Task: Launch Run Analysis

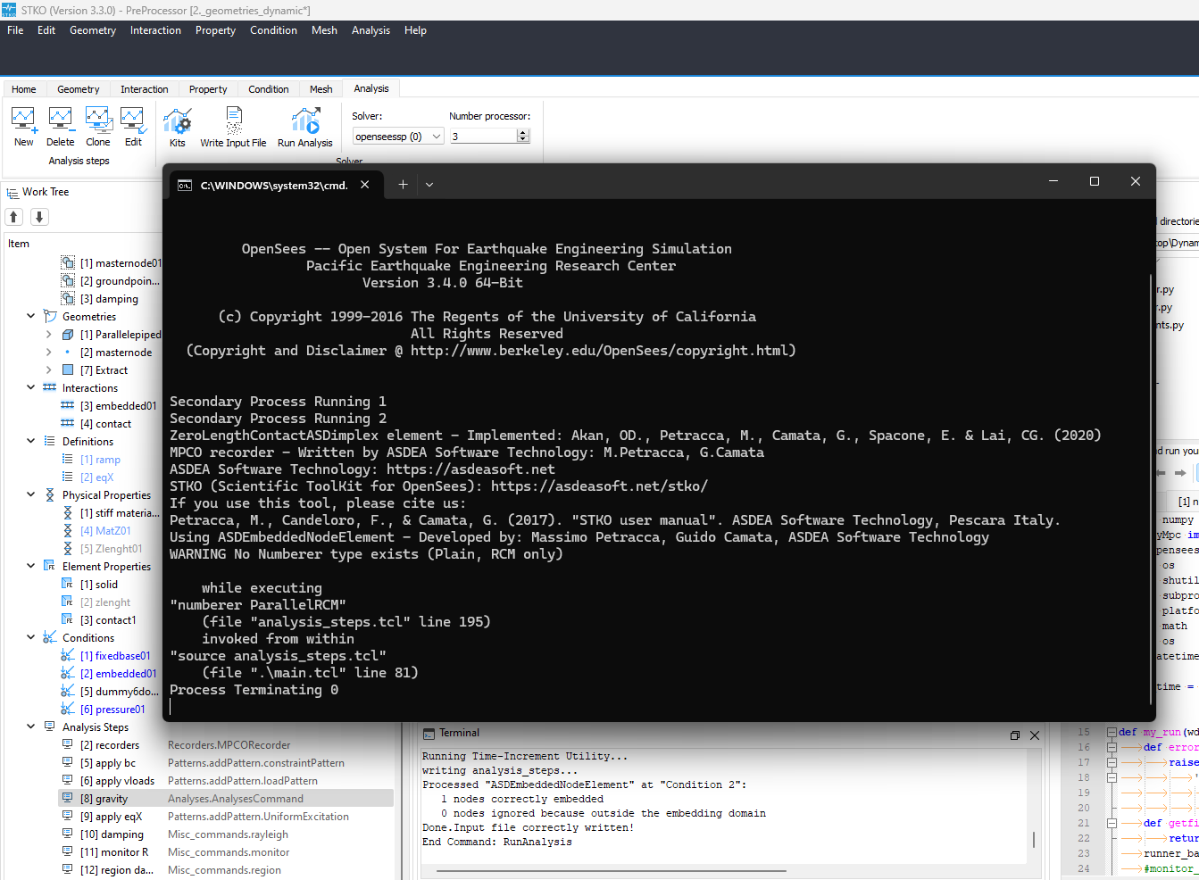Action: click(x=304, y=128)
